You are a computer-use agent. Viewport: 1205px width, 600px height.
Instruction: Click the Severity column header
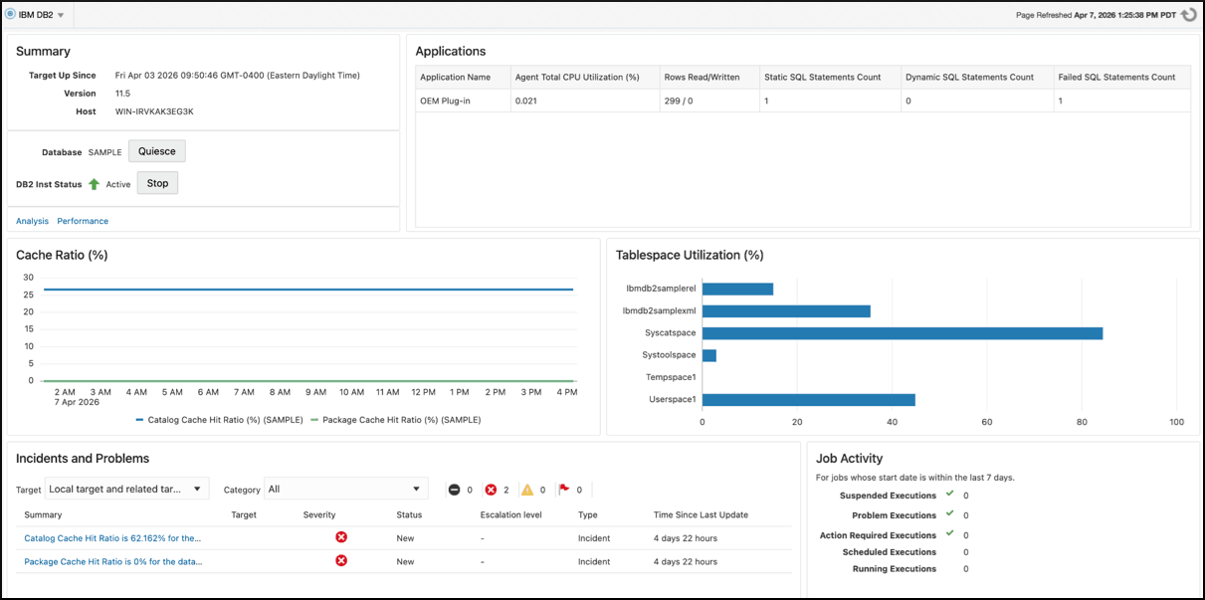(x=319, y=514)
